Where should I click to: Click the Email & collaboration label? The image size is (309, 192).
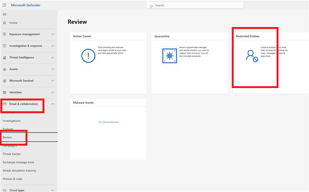pos(24,104)
